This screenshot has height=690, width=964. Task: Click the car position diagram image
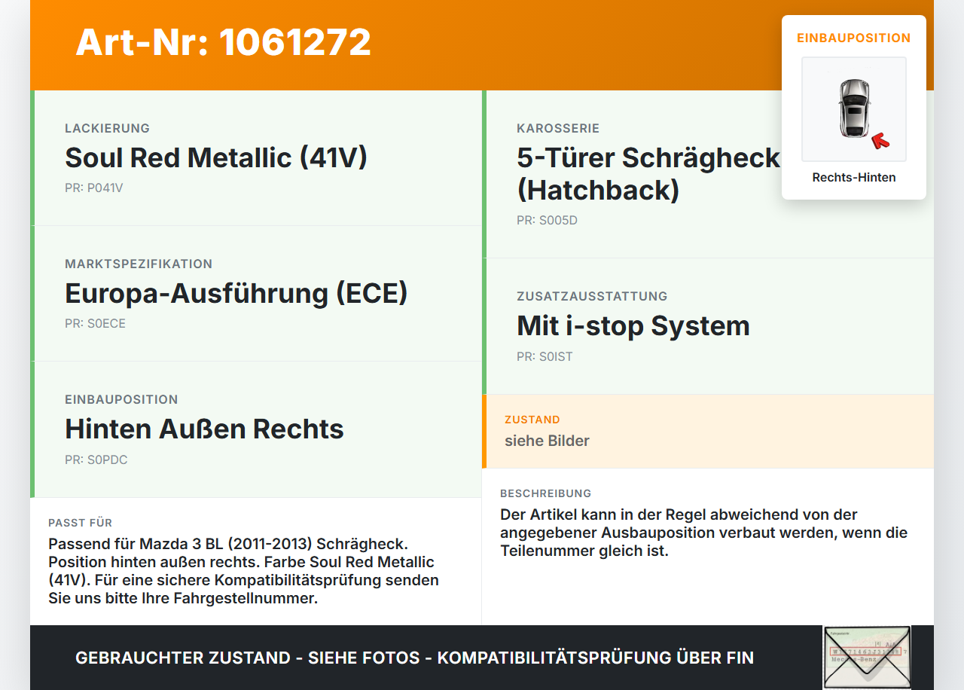(854, 109)
